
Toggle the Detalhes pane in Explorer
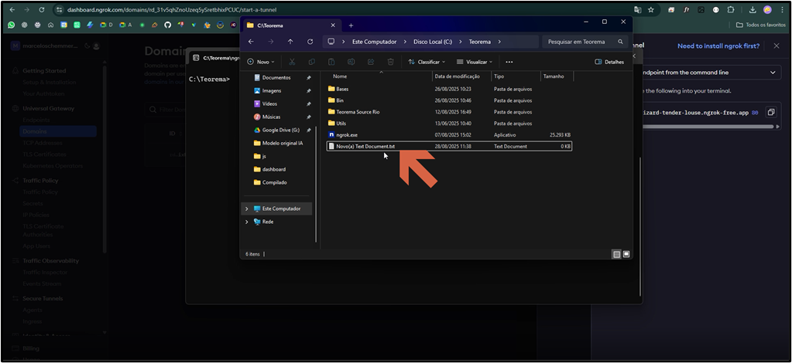pyautogui.click(x=609, y=62)
